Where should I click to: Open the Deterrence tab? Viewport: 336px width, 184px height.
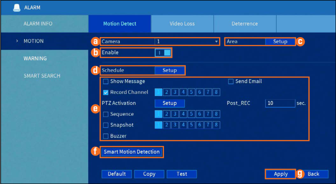245,24
